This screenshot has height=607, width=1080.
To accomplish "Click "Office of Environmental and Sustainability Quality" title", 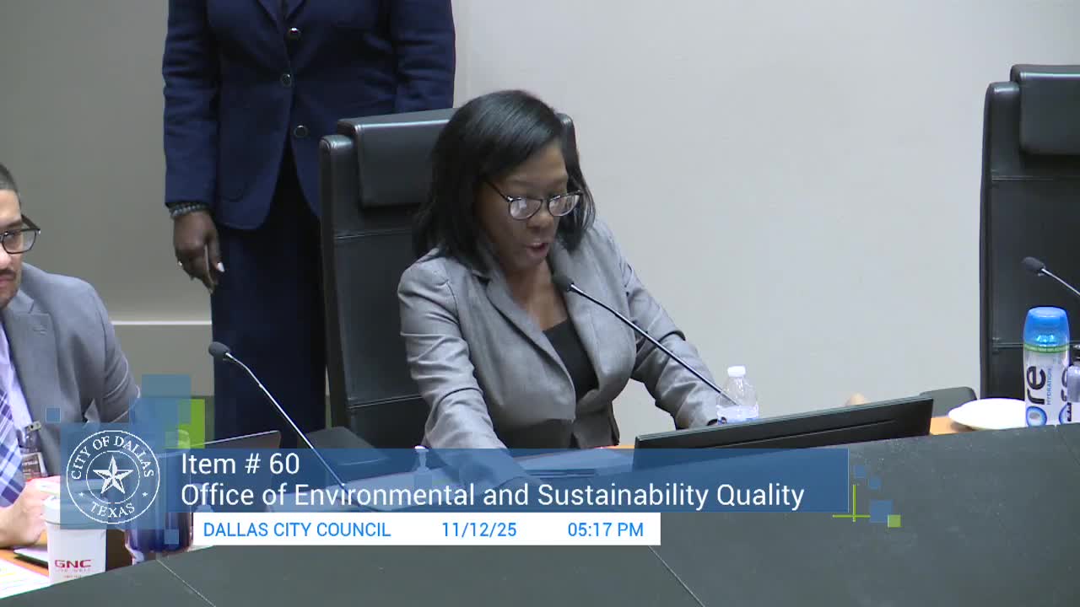I will (x=492, y=496).
